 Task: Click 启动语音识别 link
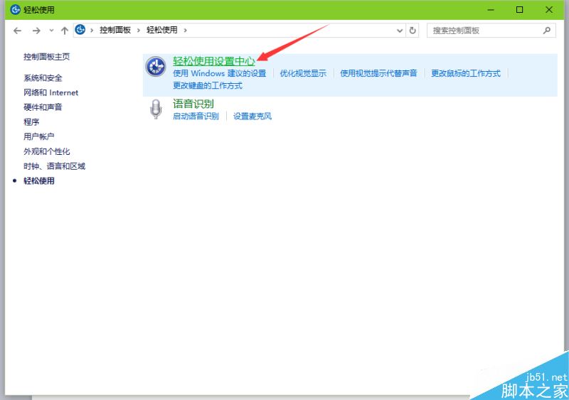pyautogui.click(x=196, y=117)
